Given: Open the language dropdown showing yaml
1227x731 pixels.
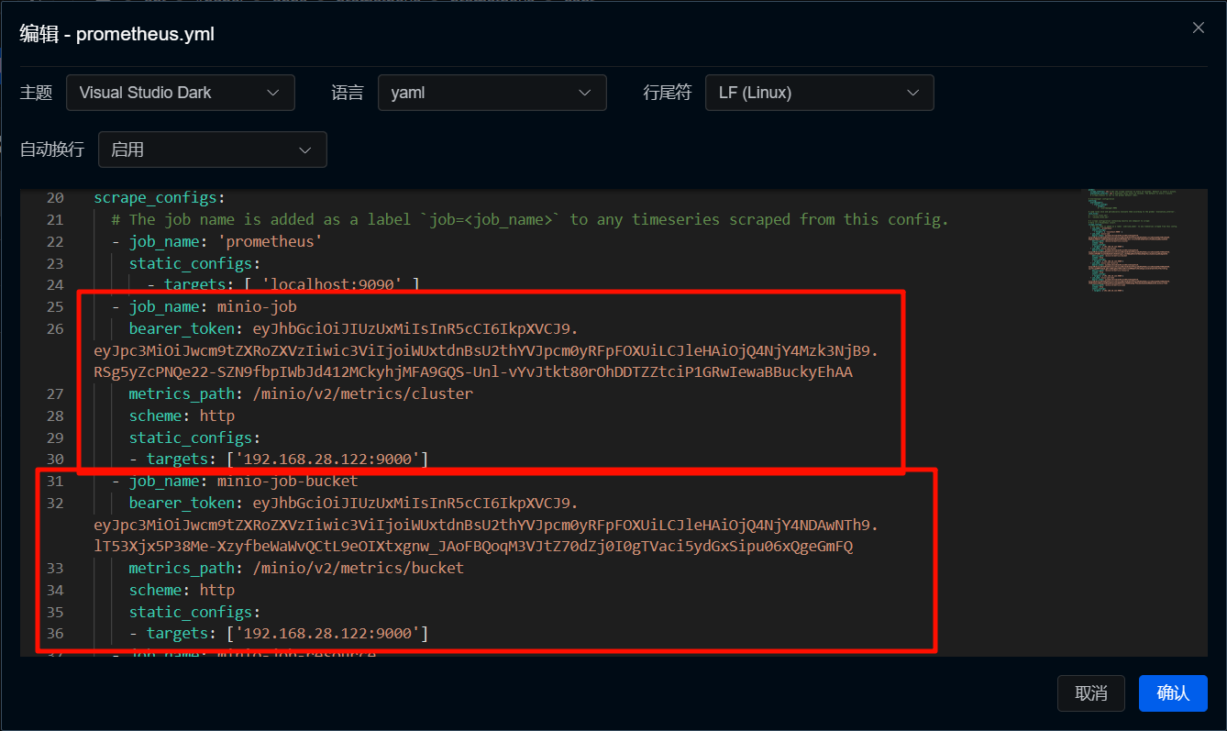Looking at the screenshot, I should click(492, 93).
